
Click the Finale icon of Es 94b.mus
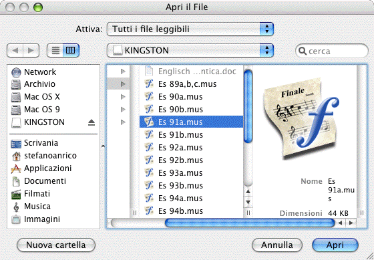(149, 211)
